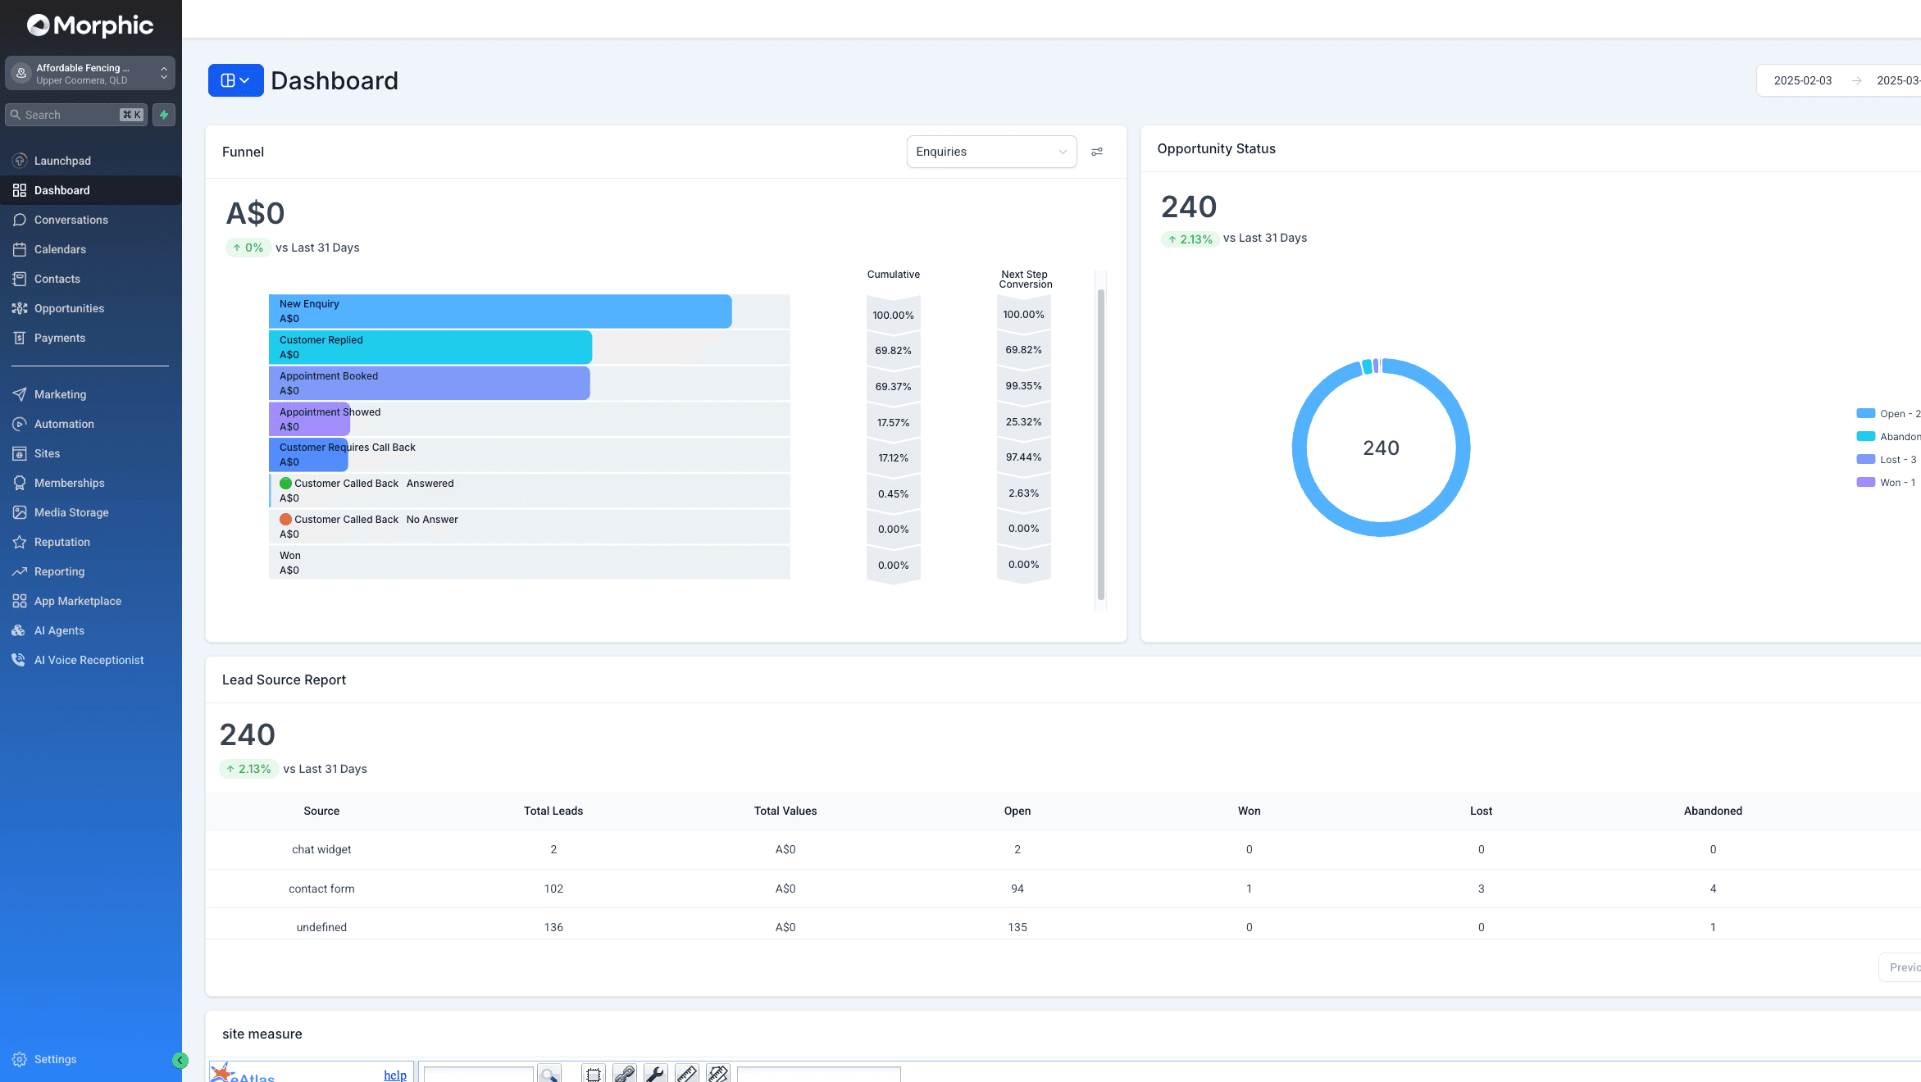Viewport: 1921px width, 1082px height.
Task: Click the eAtlas search text box
Action: pyautogui.click(x=479, y=1075)
